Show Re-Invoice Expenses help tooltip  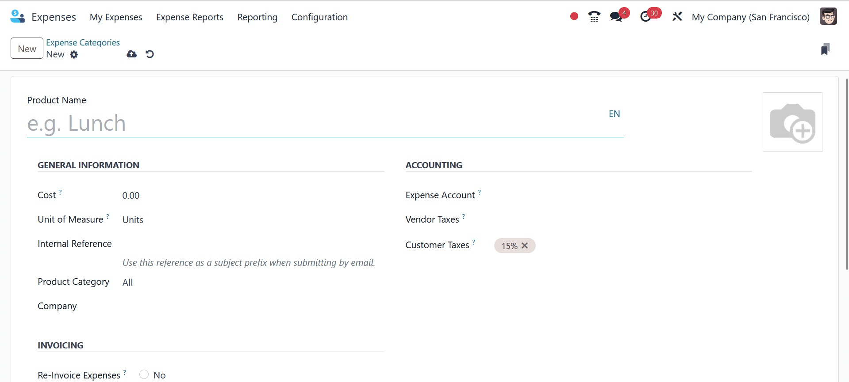125,372
